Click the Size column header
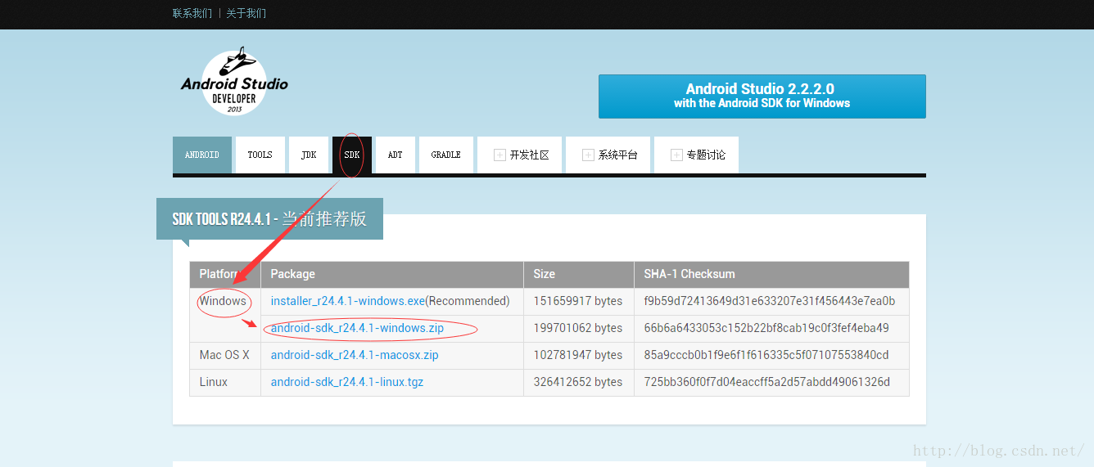1094x467 pixels. click(x=579, y=275)
